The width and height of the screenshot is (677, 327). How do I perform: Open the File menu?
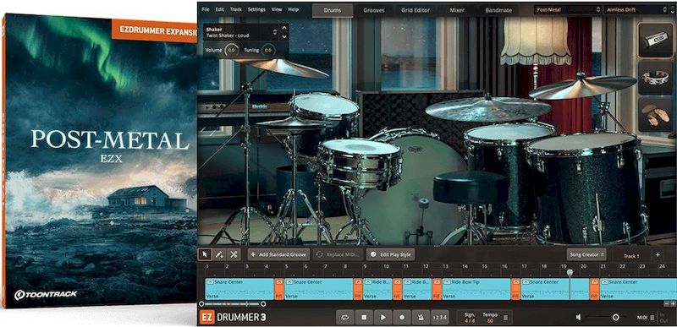click(x=206, y=9)
